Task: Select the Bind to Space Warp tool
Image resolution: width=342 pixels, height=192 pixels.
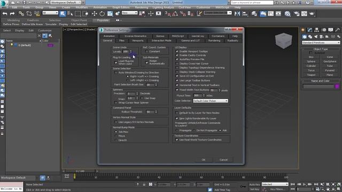Action: 37,13
